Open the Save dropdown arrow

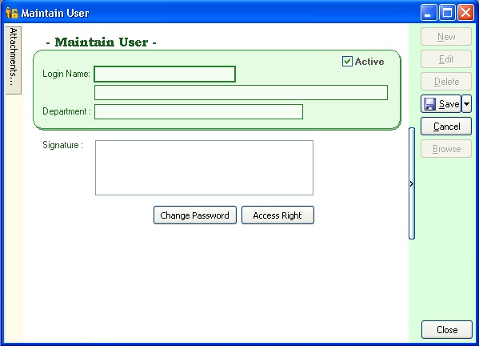click(466, 104)
